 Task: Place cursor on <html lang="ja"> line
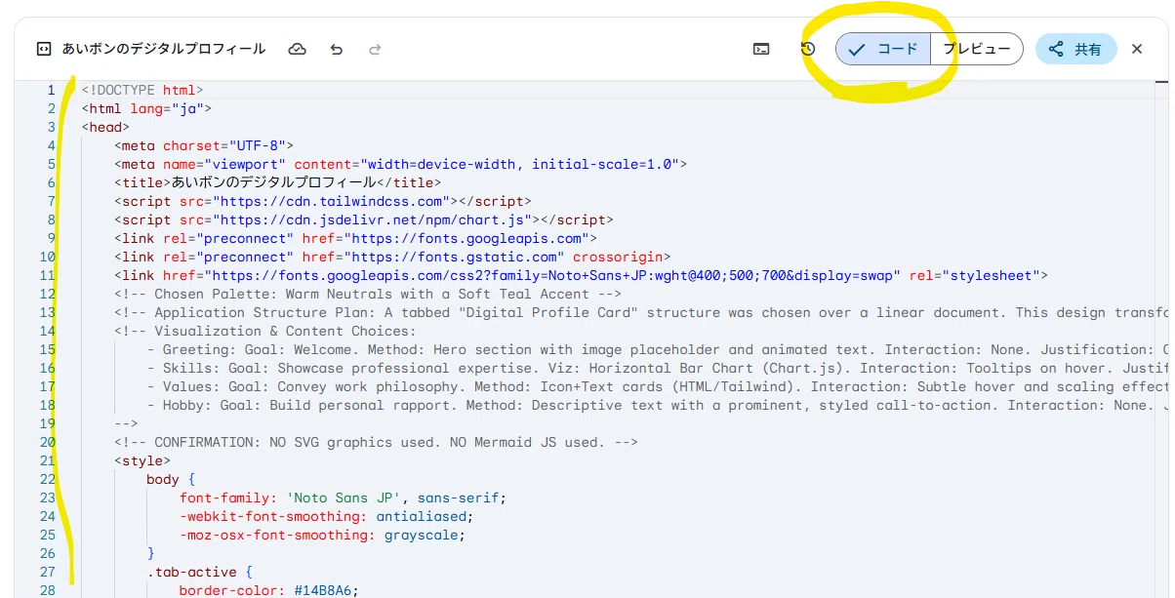[146, 108]
